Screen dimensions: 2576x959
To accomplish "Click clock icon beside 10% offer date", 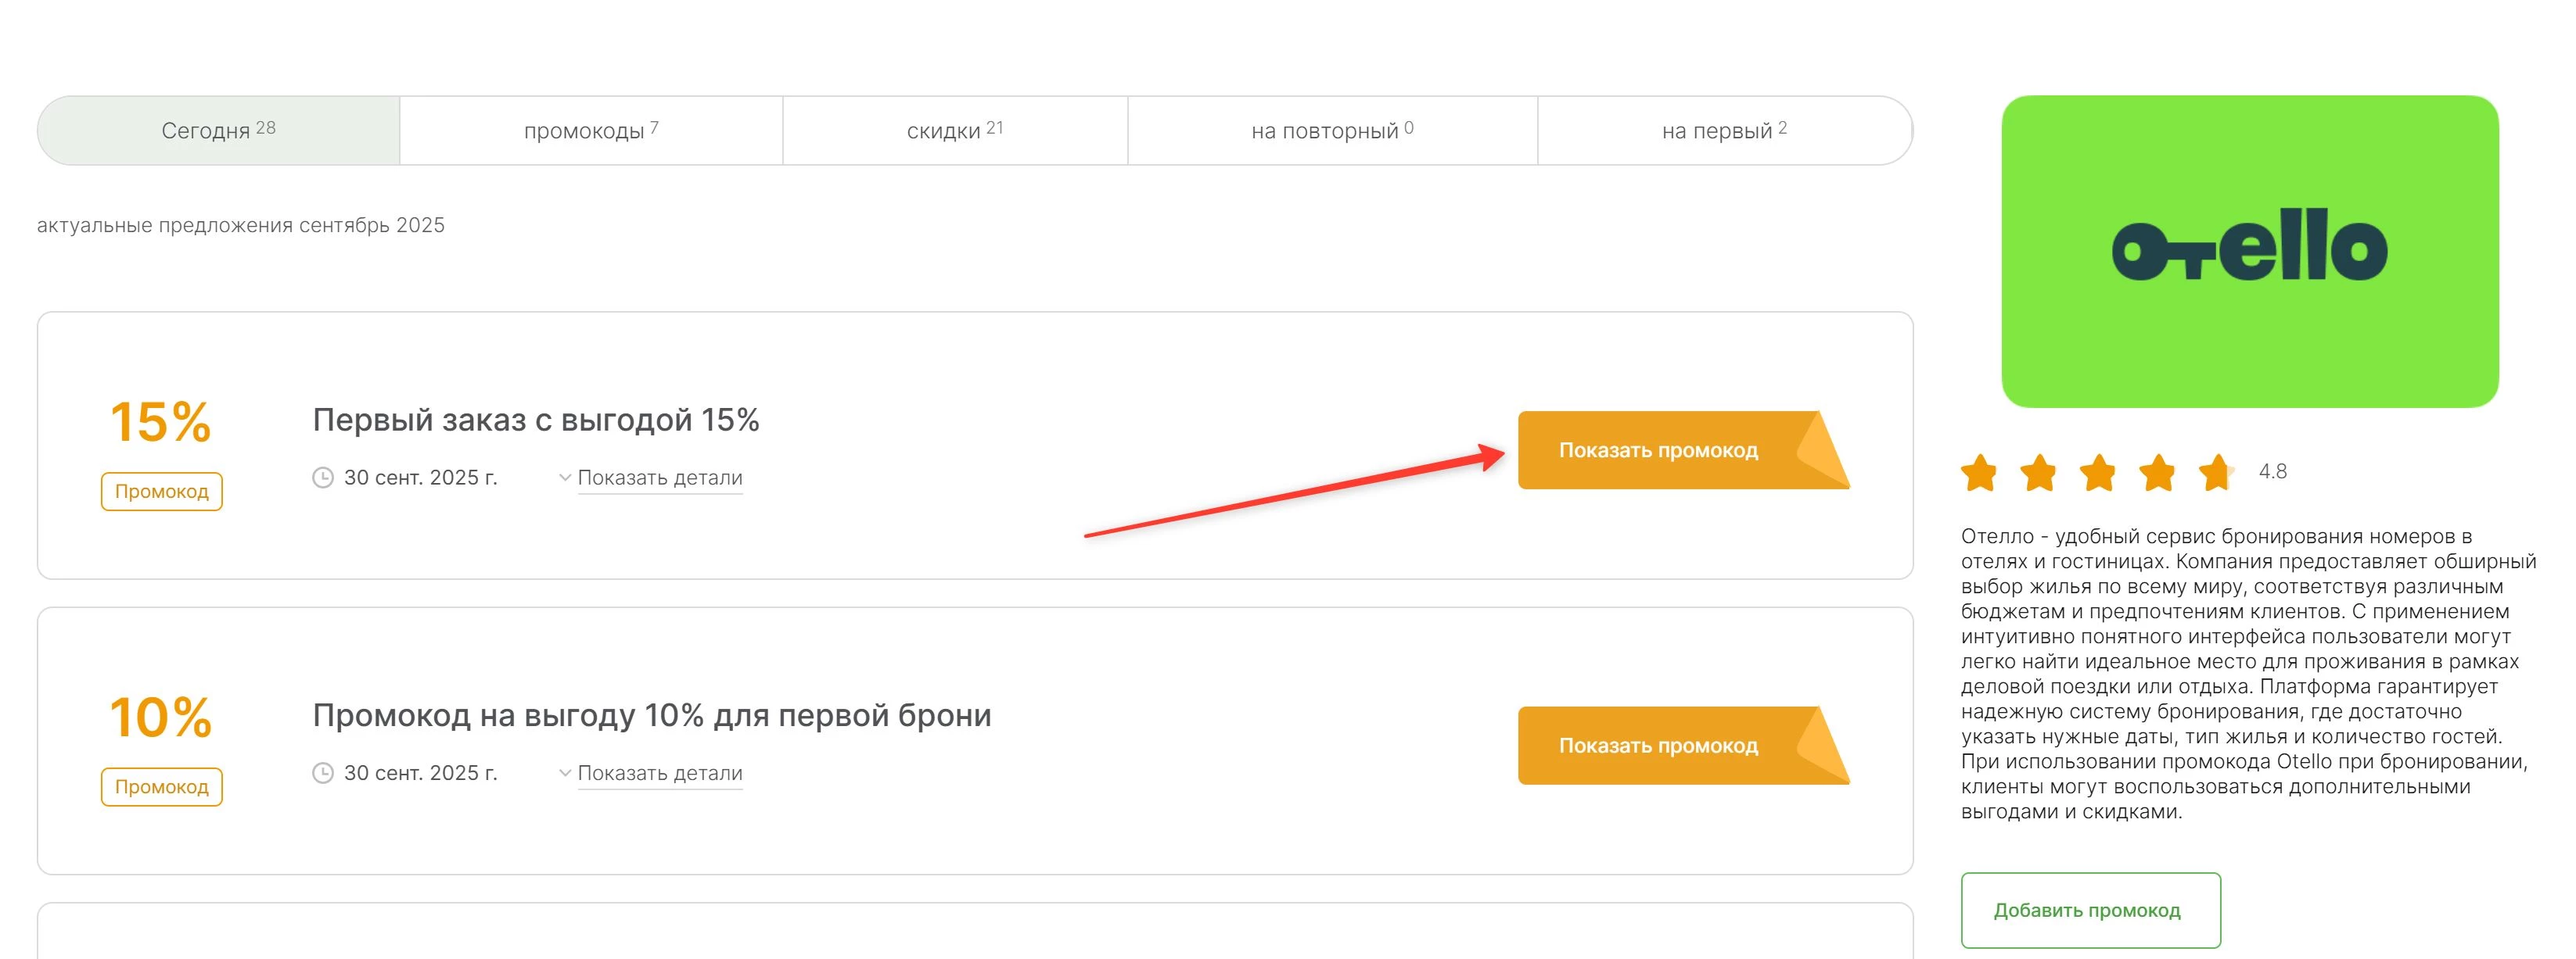I will click(x=322, y=773).
